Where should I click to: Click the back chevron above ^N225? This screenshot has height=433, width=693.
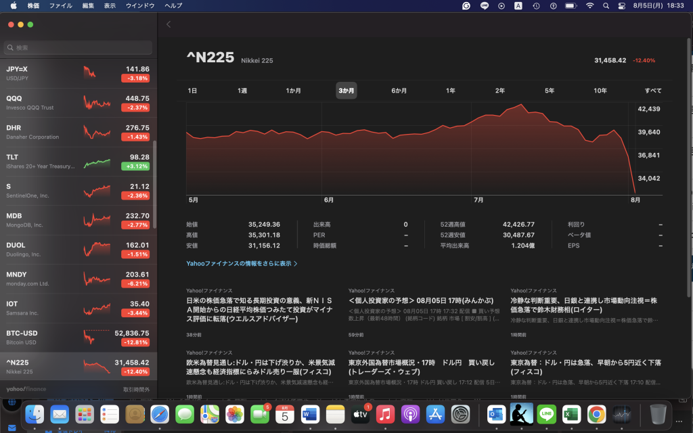click(168, 24)
